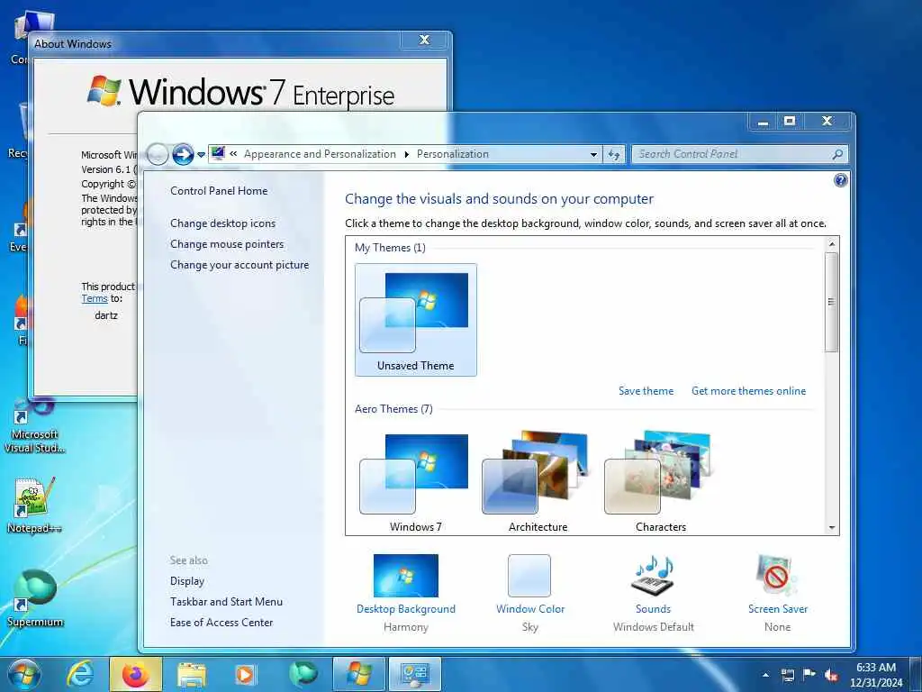Open Taskbar and Start Menu link
The height and width of the screenshot is (692, 922).
coord(226,601)
